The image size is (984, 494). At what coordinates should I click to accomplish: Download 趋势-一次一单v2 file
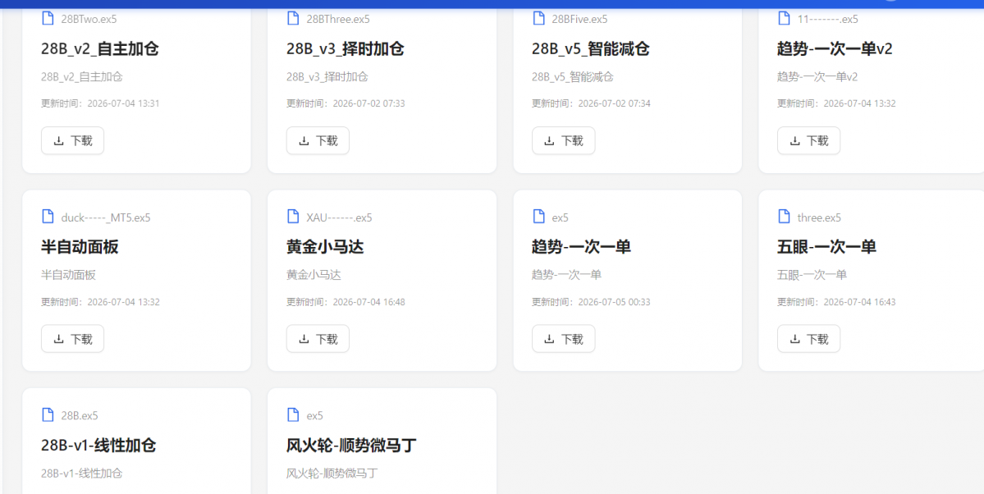809,140
